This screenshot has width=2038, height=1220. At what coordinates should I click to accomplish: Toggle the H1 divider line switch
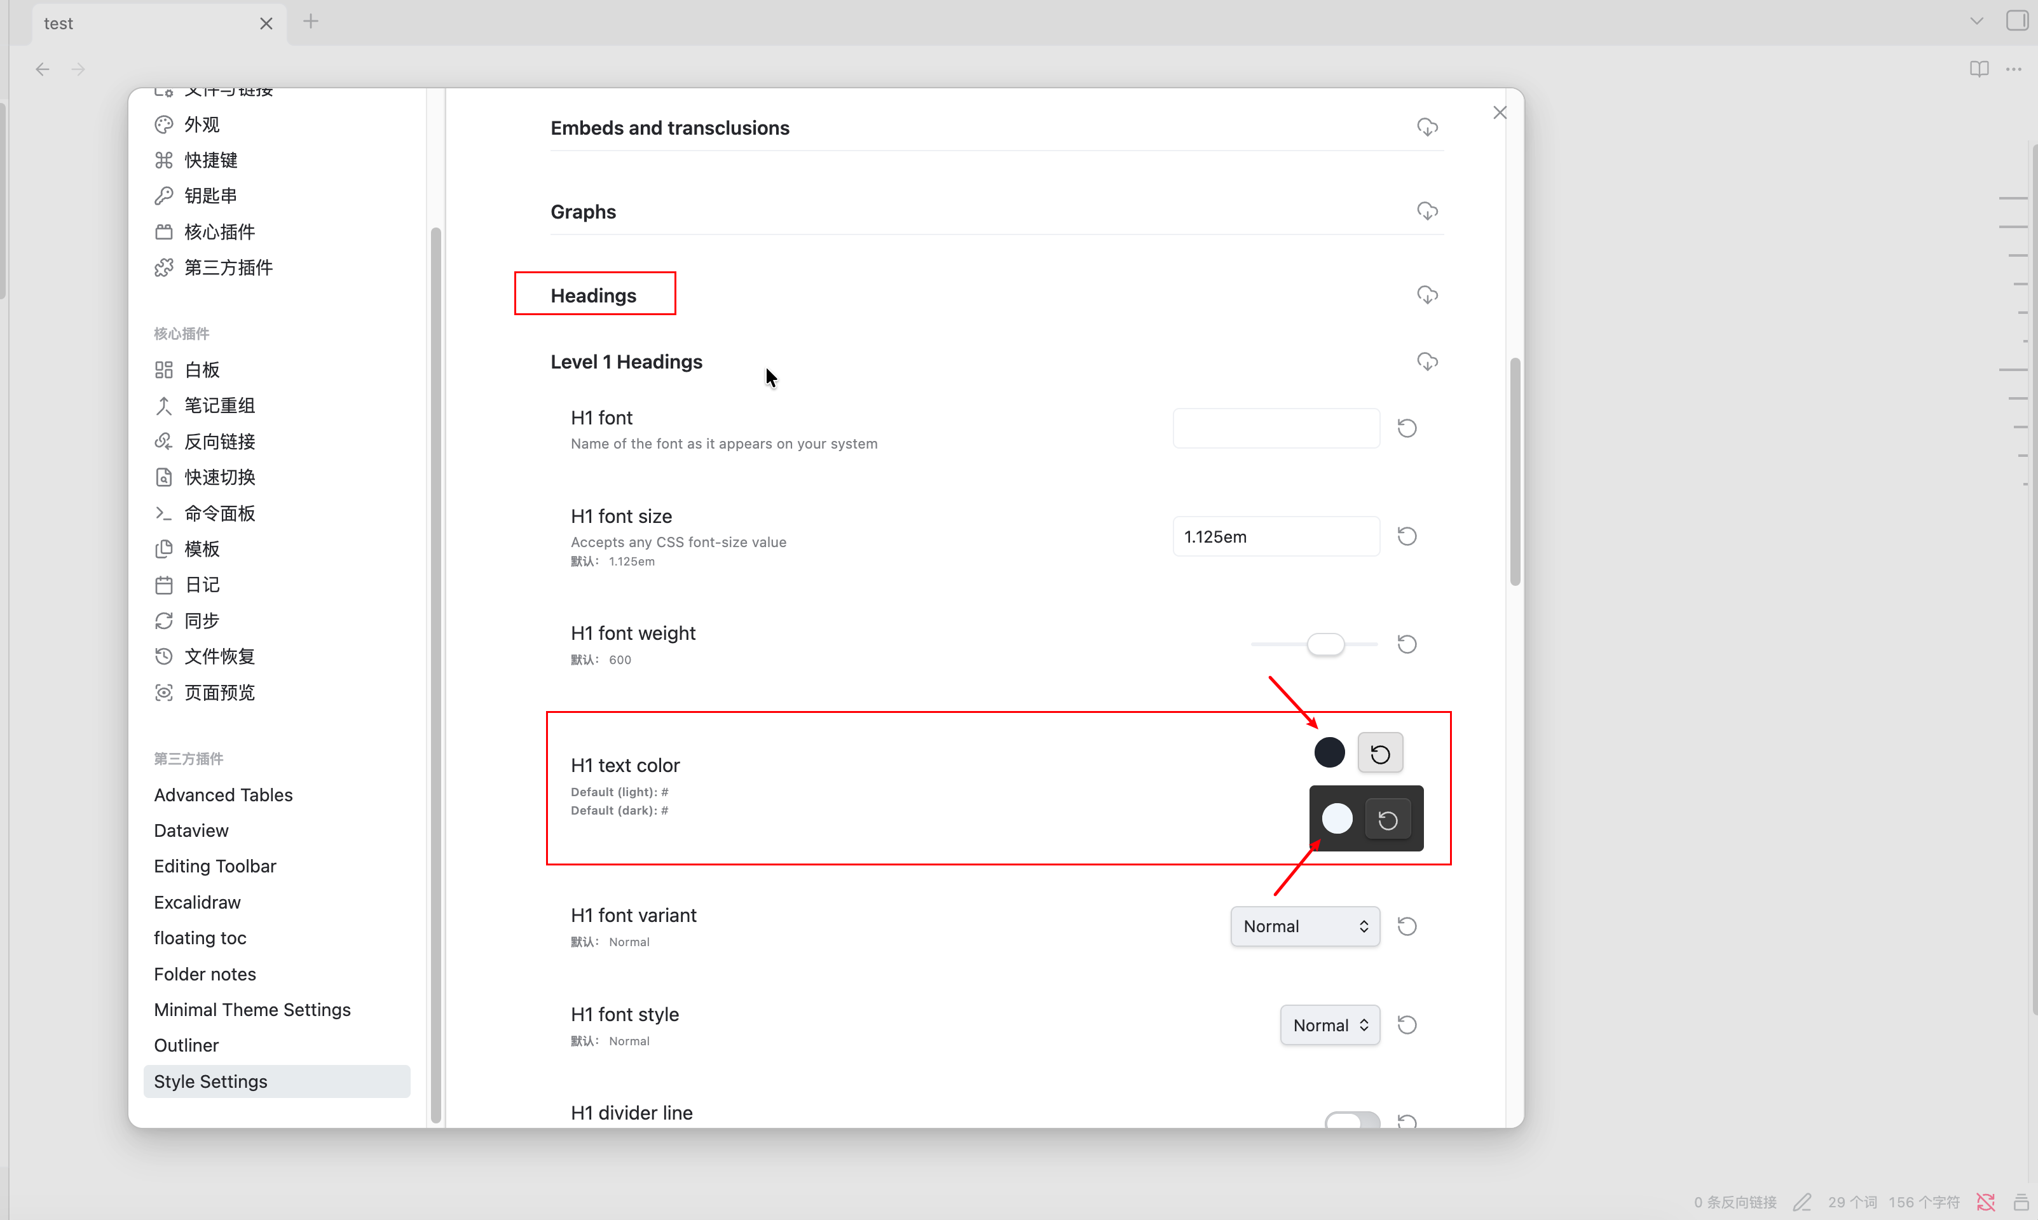click(1352, 1120)
